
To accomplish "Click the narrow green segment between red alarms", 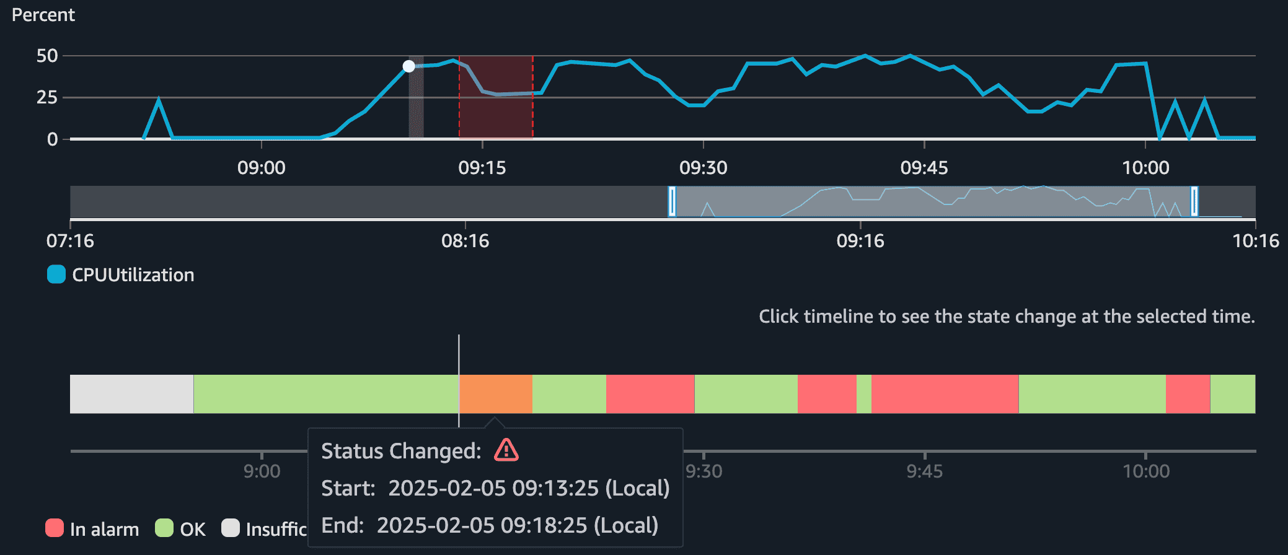I will click(x=864, y=394).
